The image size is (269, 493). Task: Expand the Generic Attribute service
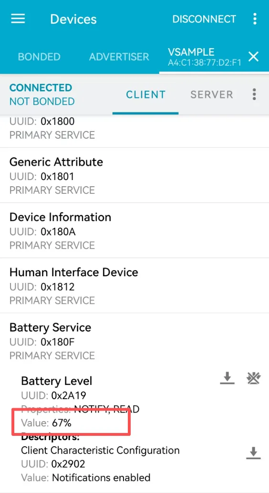click(134, 175)
